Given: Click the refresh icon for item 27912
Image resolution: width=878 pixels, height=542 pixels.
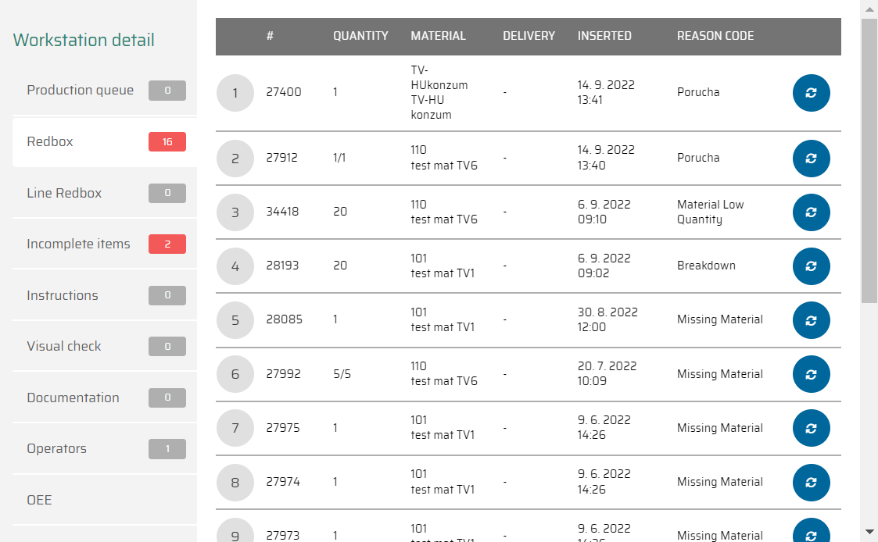Looking at the screenshot, I should 811,159.
